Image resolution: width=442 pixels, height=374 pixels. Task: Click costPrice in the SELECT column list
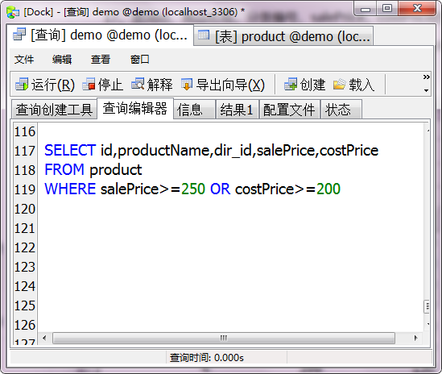[x=349, y=150]
